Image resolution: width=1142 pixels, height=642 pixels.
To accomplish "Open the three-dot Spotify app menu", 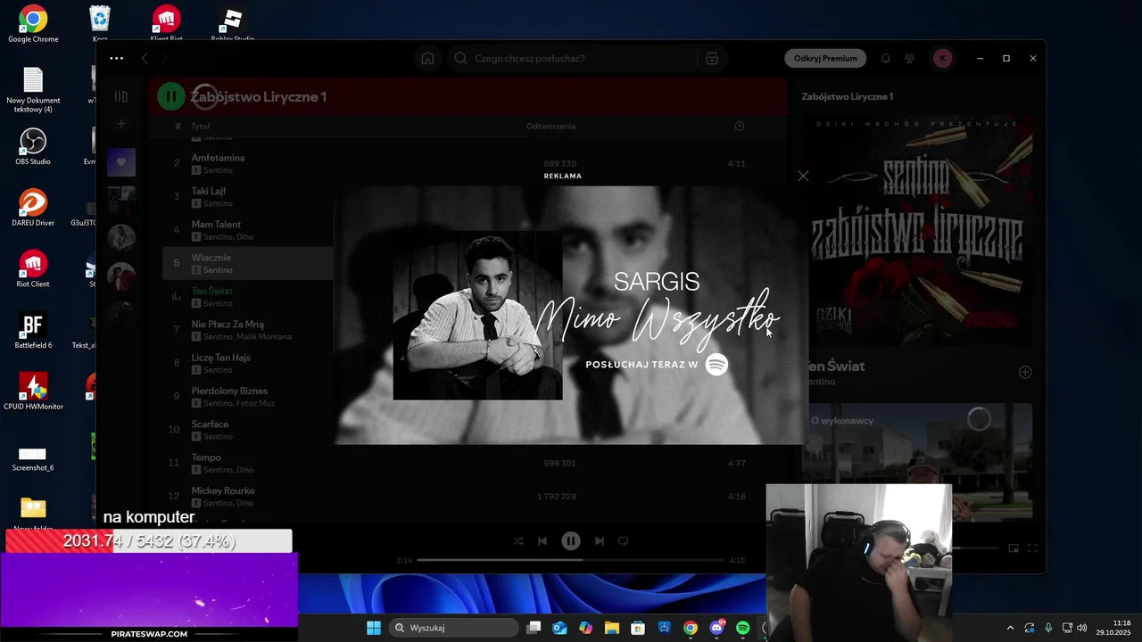I will coord(117,59).
